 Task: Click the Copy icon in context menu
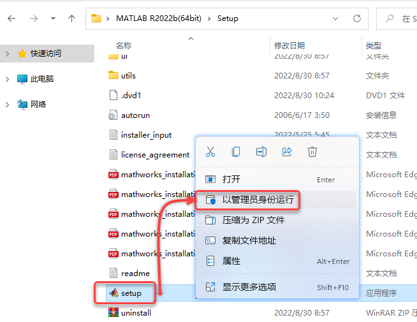236,152
